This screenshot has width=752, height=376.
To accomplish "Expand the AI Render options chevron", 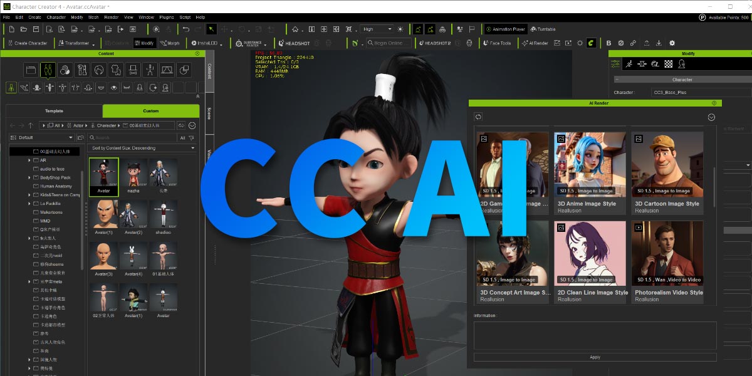I will point(711,117).
